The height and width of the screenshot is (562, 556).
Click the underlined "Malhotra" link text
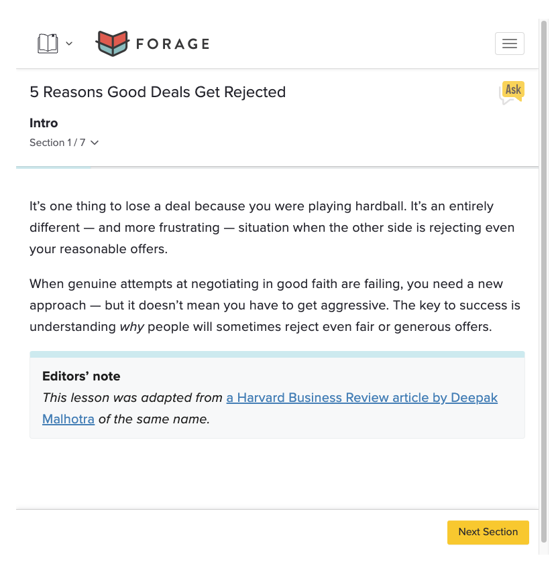tap(68, 420)
